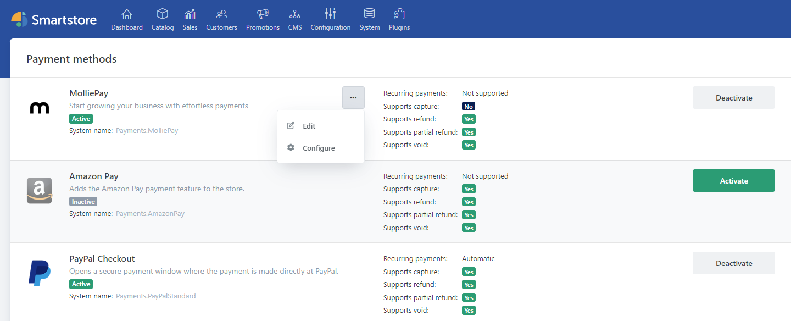Deactivate the PayPal Checkout payment method
This screenshot has width=791, height=321.
tap(733, 263)
